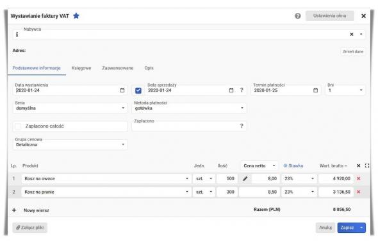The image size is (378, 245).
Task: Open VAT rate dropdown in Kosz na owoce row
Action: tap(313, 179)
